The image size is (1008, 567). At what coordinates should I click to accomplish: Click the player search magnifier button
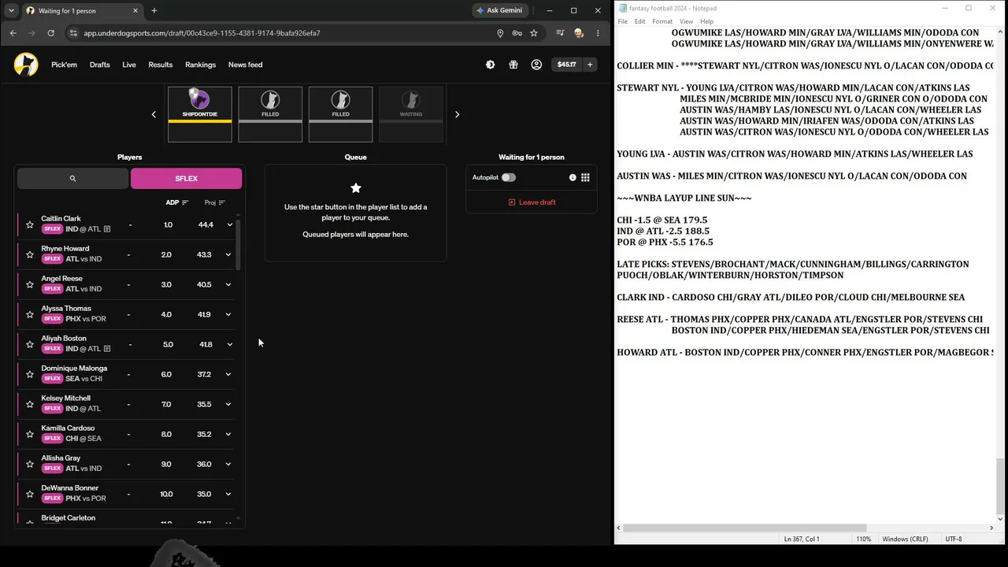pos(72,179)
